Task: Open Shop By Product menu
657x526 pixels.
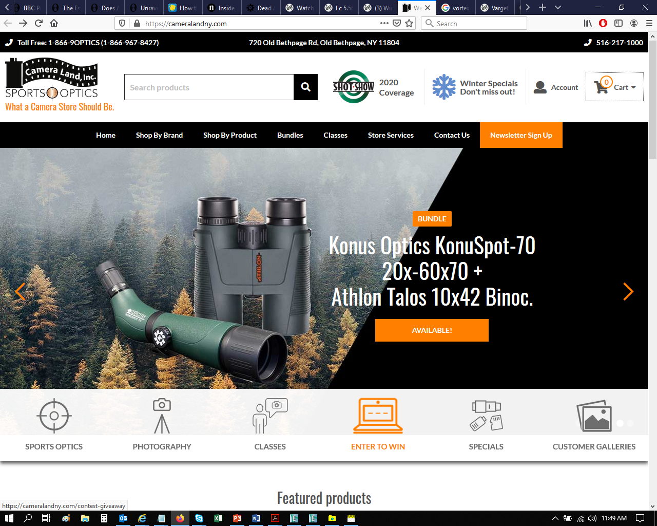Action: coord(230,135)
